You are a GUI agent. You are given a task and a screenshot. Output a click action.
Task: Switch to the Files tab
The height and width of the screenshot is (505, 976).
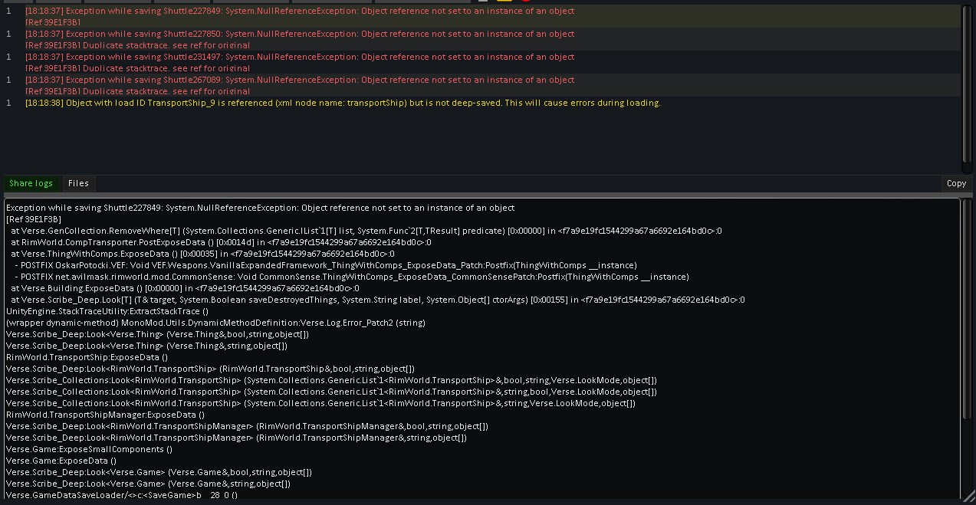click(x=78, y=183)
